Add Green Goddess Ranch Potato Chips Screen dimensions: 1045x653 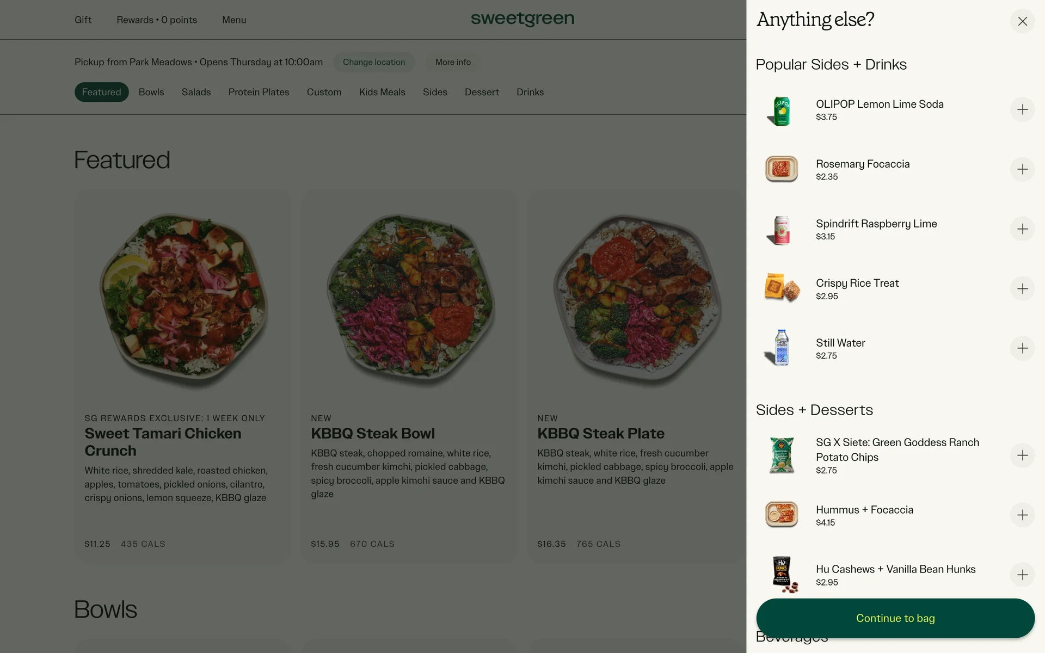click(x=1022, y=455)
